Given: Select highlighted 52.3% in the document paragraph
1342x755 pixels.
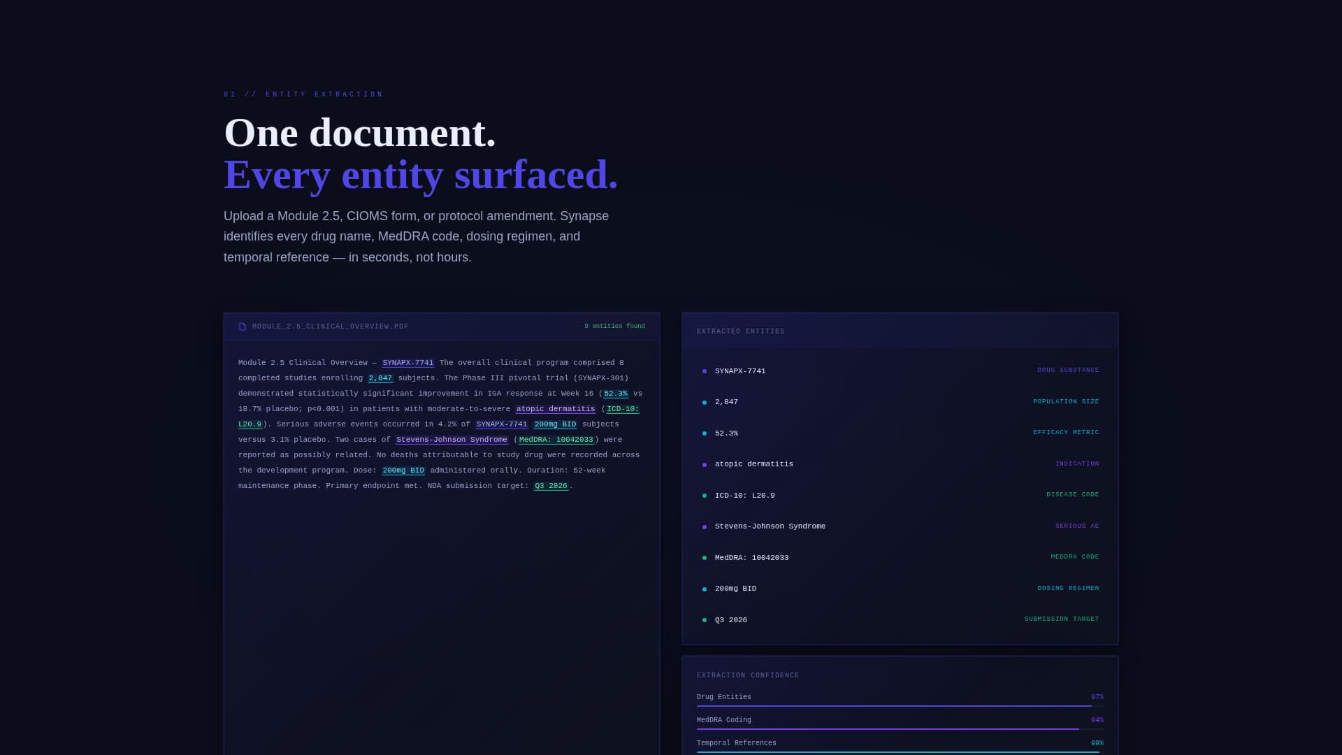Looking at the screenshot, I should pos(616,394).
